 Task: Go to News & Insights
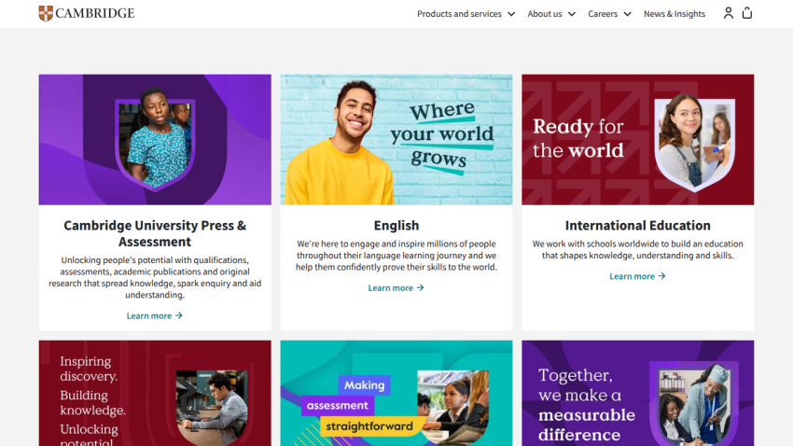(x=675, y=14)
